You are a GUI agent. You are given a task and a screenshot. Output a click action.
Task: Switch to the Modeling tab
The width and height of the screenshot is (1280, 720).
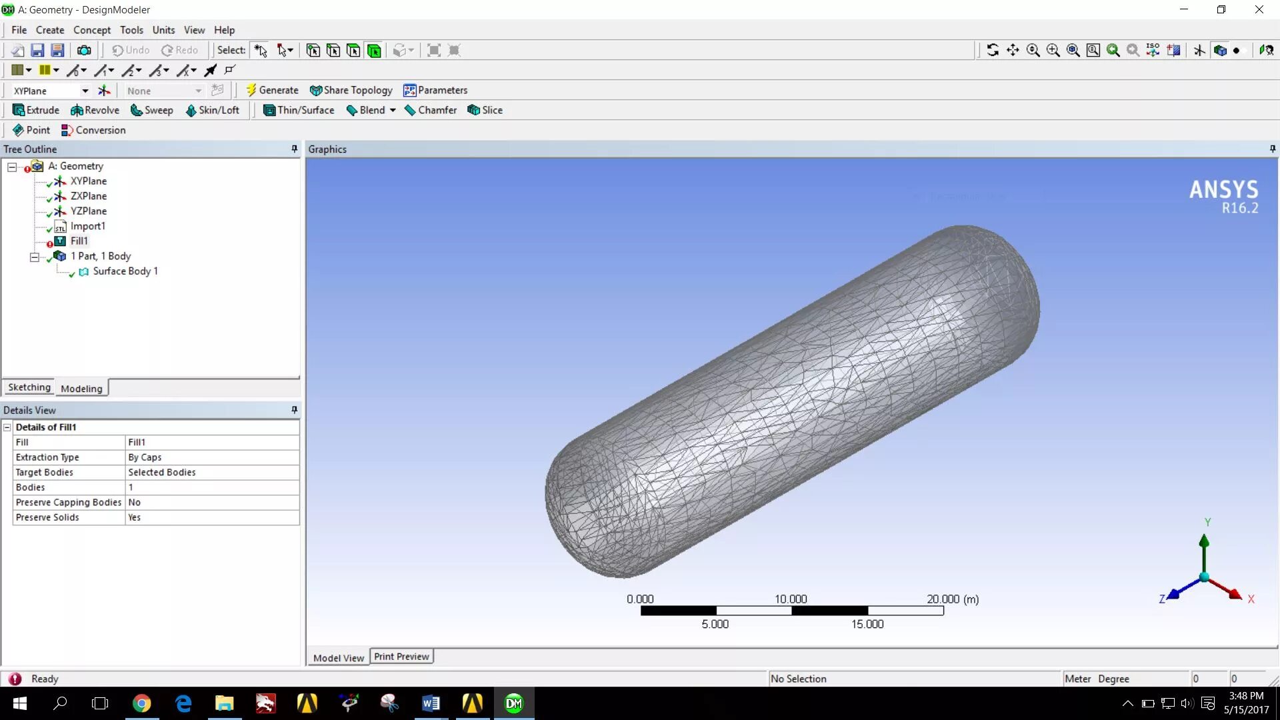(x=81, y=388)
